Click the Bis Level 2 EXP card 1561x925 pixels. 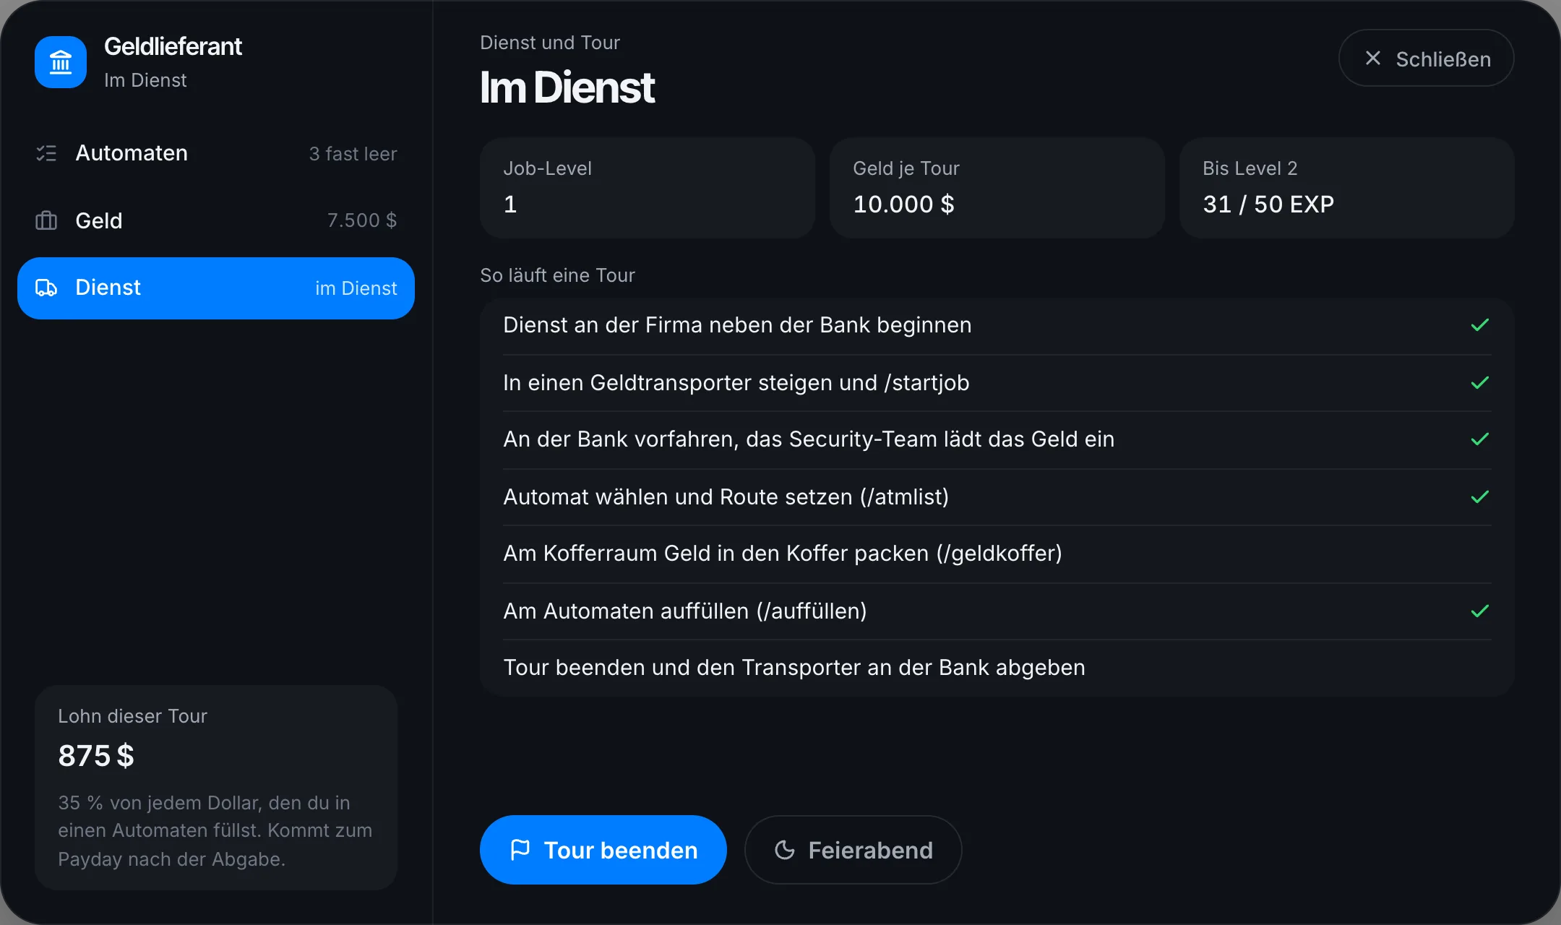click(x=1347, y=188)
